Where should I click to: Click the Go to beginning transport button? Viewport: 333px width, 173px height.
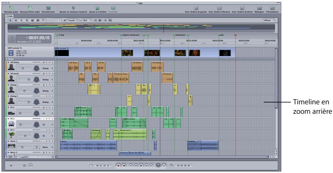[131, 165]
